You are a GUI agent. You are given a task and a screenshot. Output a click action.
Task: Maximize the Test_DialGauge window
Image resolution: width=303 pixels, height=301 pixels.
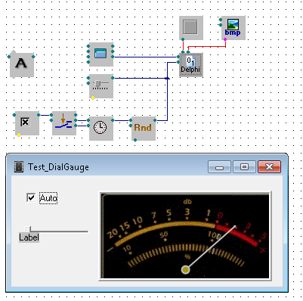[244, 166]
